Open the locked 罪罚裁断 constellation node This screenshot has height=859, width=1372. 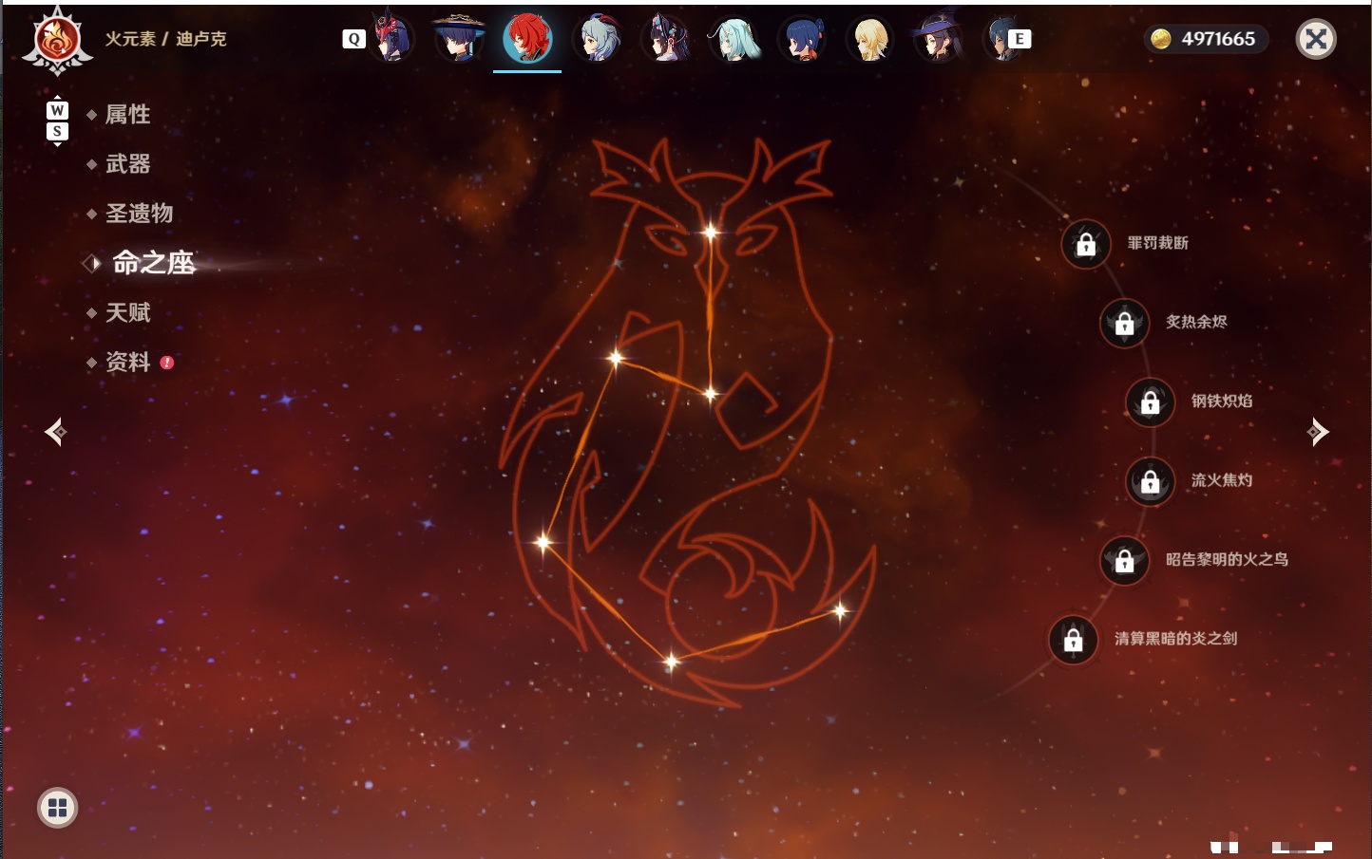coord(1086,244)
